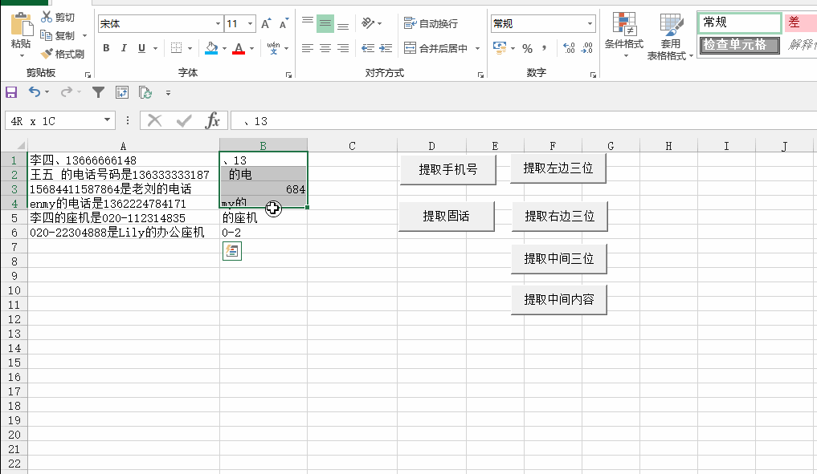Open 套用表格格式 table format

pos(670,36)
